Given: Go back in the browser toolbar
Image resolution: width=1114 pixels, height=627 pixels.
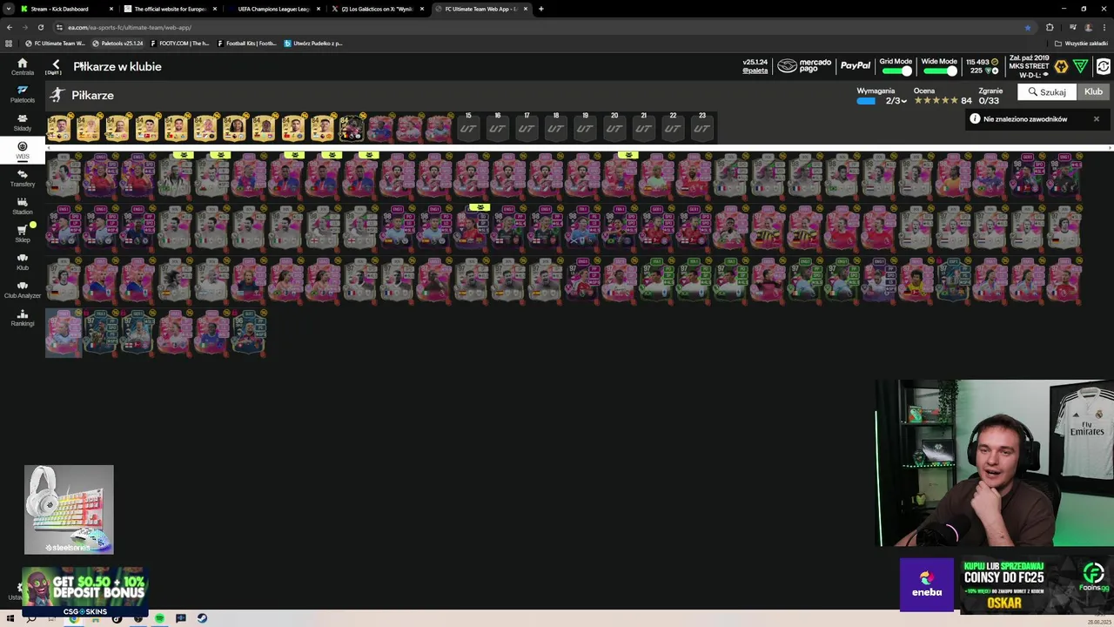Looking at the screenshot, I should pyautogui.click(x=10, y=27).
